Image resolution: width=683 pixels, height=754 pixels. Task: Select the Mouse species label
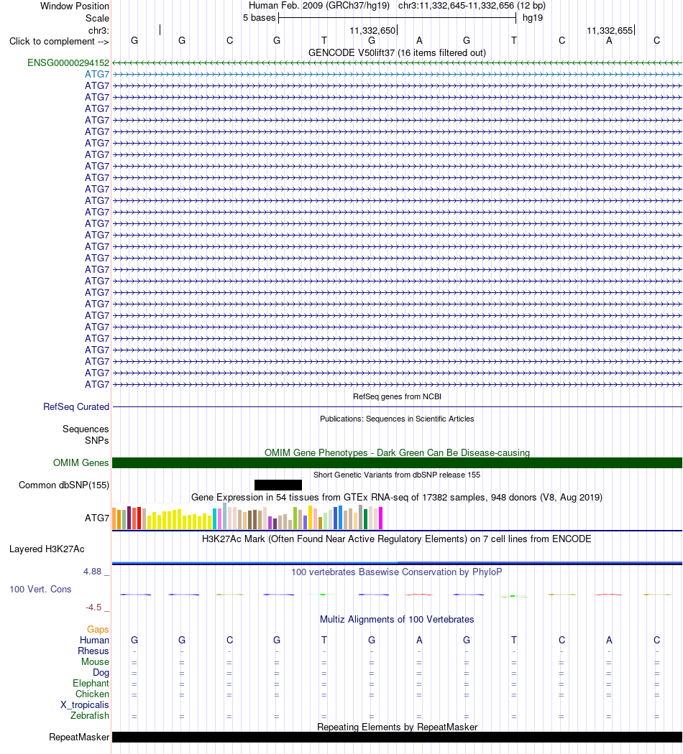click(x=95, y=661)
